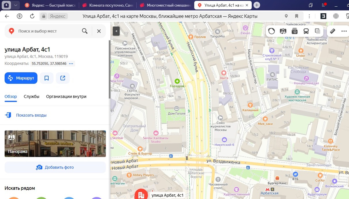
Task: Click the Искать рядом heading
Action: [20, 188]
